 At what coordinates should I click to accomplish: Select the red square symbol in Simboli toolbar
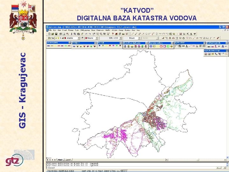tap(110, 46)
